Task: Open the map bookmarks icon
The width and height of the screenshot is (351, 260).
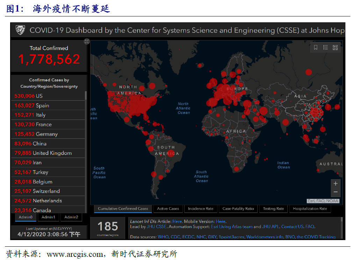Action: pyautogui.click(x=316, y=48)
